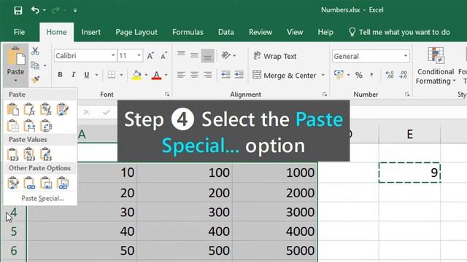Screen dimensions: 467x262
Task: Open Conditional Formatting
Action: (436, 66)
